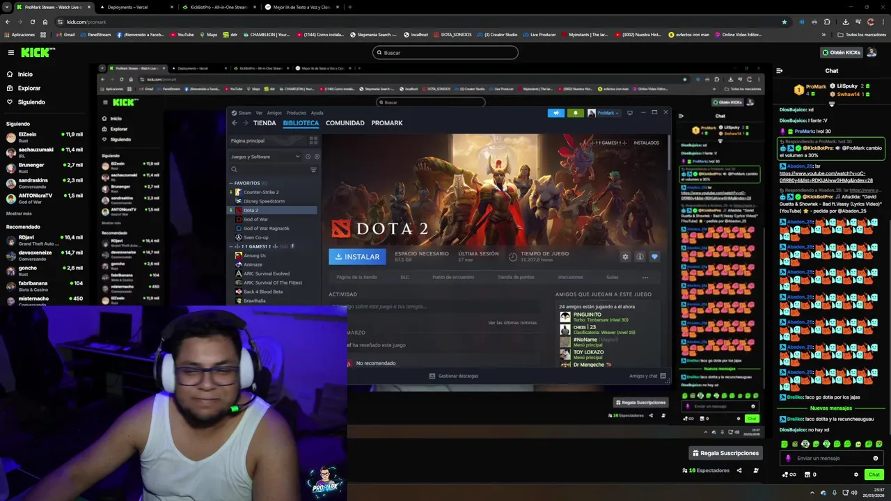Screen dimensions: 891x501
Task: Open chat settings gear beside Chat button
Action: coord(855,475)
